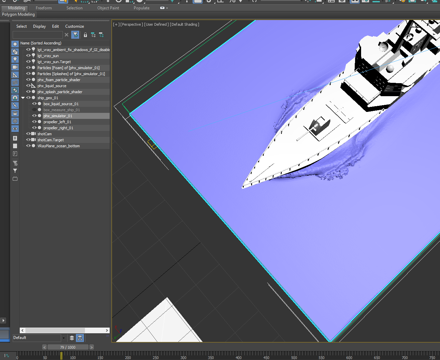
Task: Click the Display None blank page icon
Action: (x=15, y=146)
